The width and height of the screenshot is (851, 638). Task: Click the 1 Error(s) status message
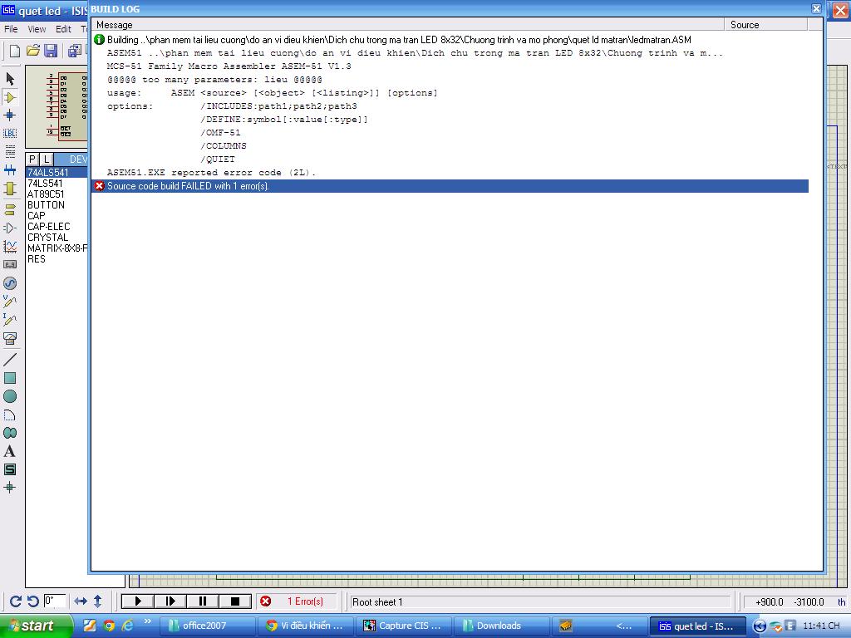(x=305, y=601)
